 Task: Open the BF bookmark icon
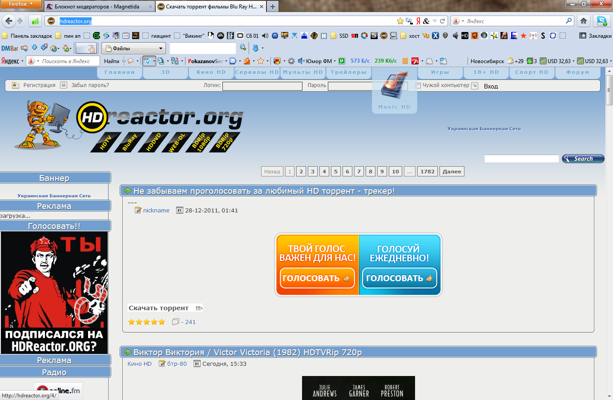pos(230,36)
